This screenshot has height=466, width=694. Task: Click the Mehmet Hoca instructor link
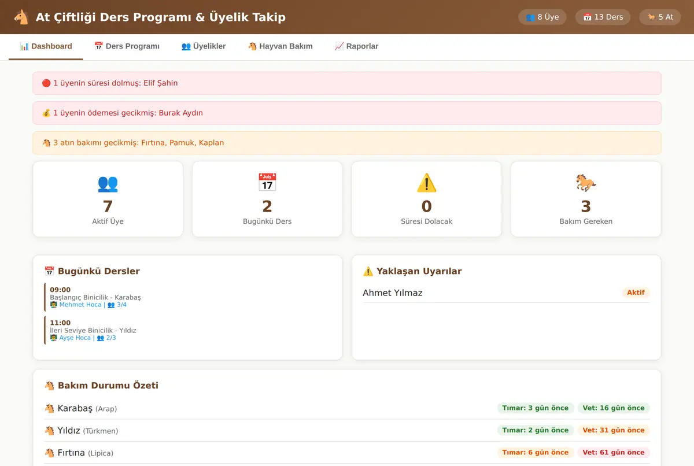[x=80, y=305]
